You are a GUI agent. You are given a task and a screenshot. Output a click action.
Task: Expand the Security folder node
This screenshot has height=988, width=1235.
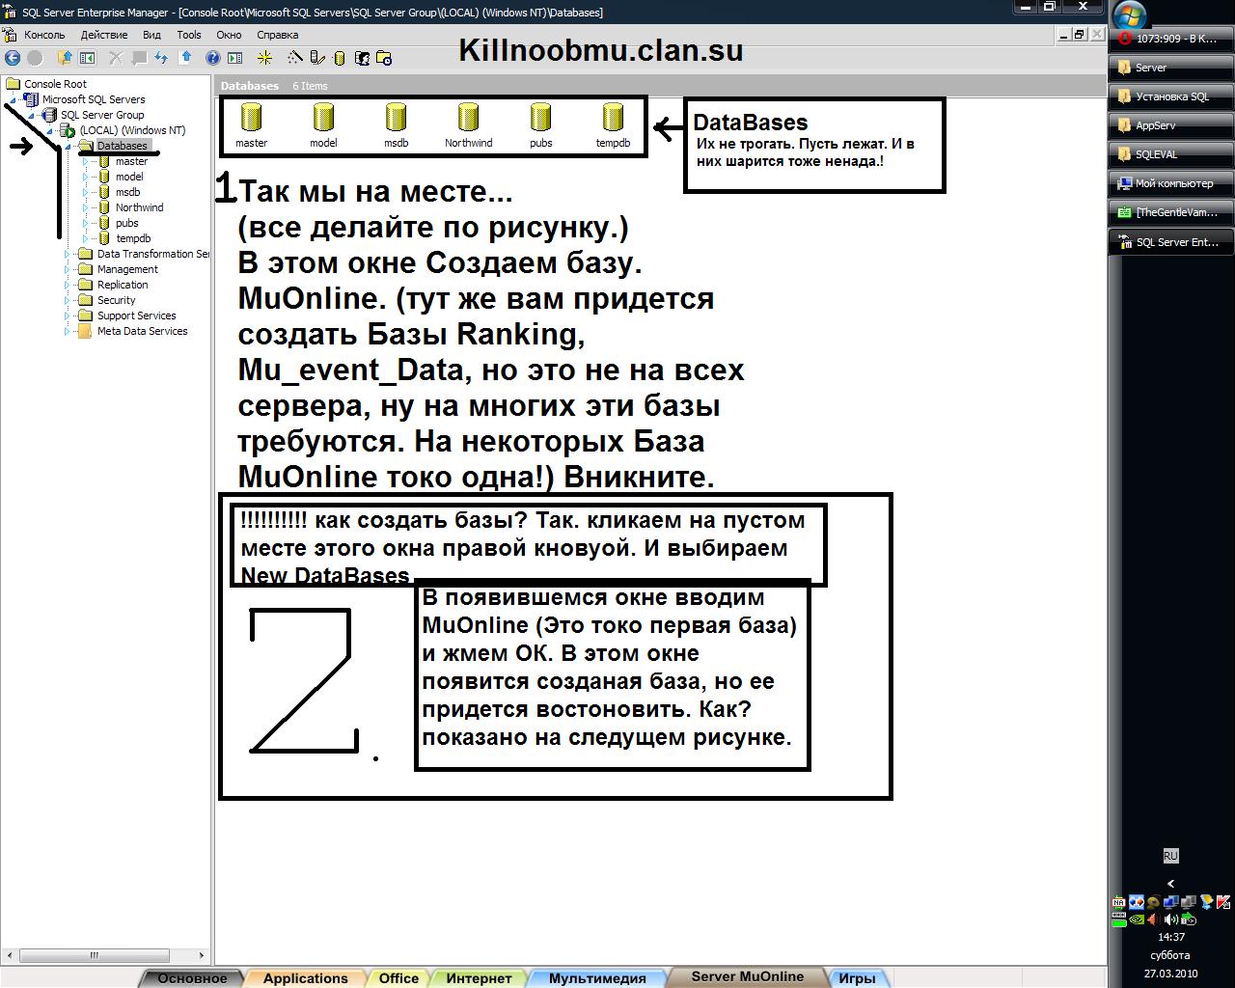69,300
